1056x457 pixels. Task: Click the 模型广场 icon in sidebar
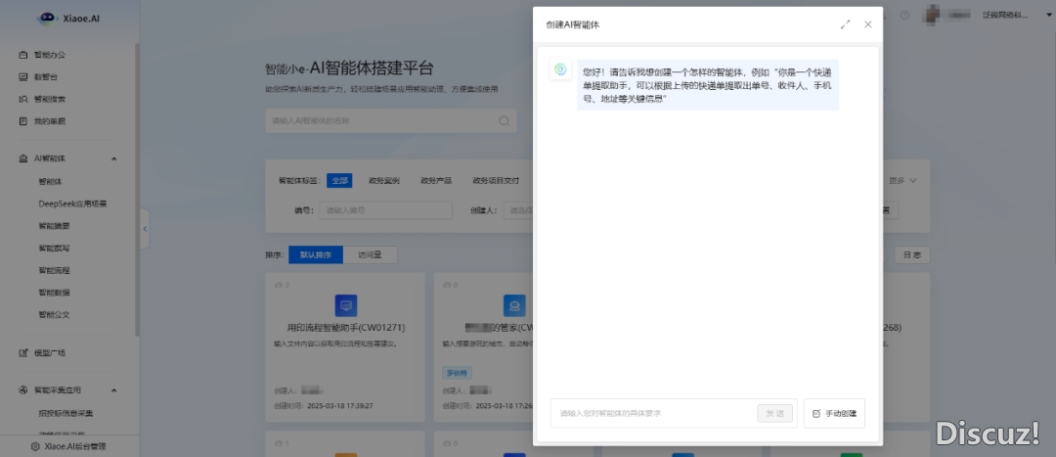coord(22,352)
